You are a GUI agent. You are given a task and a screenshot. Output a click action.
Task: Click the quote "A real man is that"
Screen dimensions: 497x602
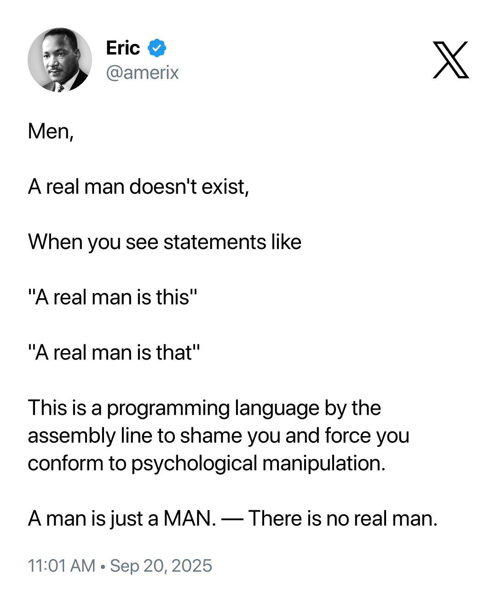click(115, 353)
